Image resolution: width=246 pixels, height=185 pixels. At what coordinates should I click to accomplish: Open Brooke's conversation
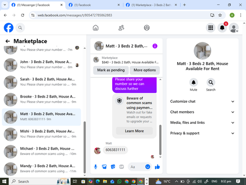pyautogui.click(x=41, y=100)
